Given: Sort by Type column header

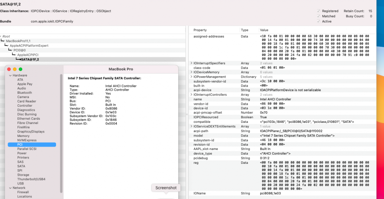Looking at the screenshot, I should coord(244,30).
